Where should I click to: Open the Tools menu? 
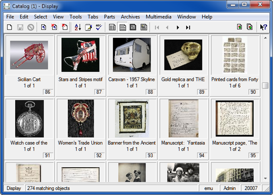(x=76, y=17)
